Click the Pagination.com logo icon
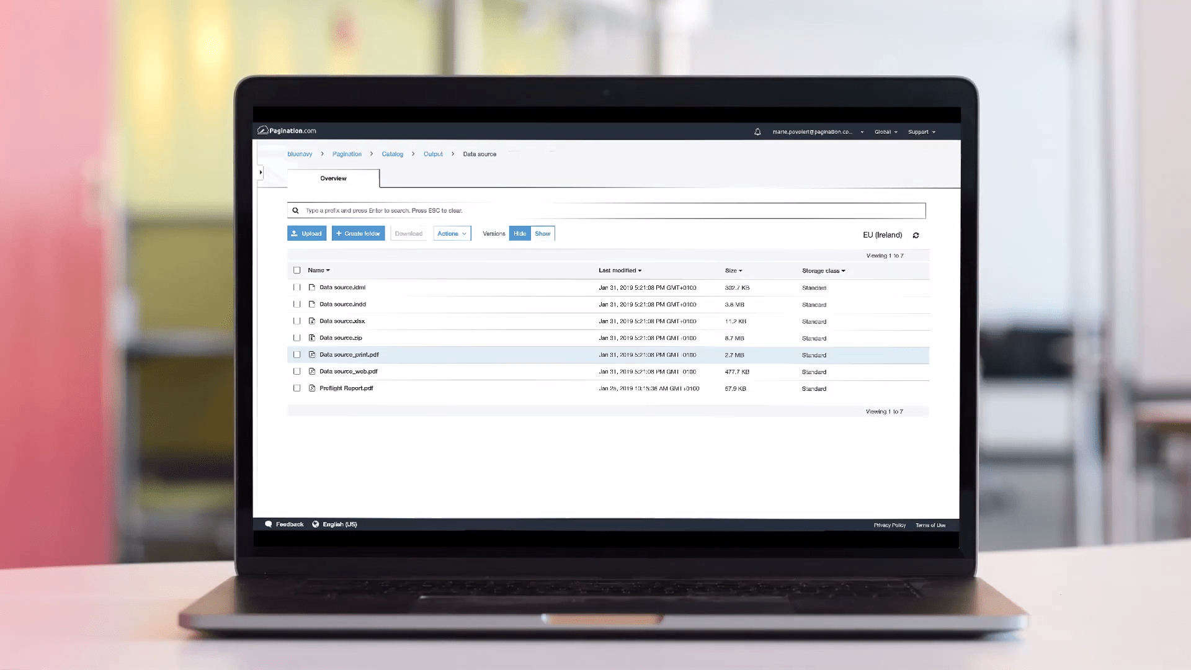Image resolution: width=1191 pixels, height=670 pixels. 263,130
